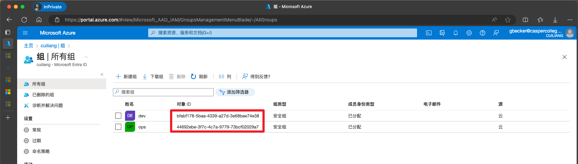
Task: Click the Delete (删除) toolbar button
Action: point(177,76)
